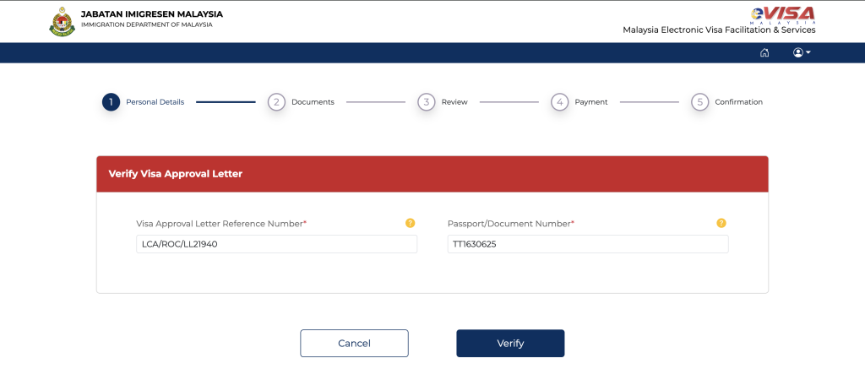Image resolution: width=865 pixels, height=380 pixels.
Task: Focus the Passport/Document Number input field
Action: [x=587, y=244]
